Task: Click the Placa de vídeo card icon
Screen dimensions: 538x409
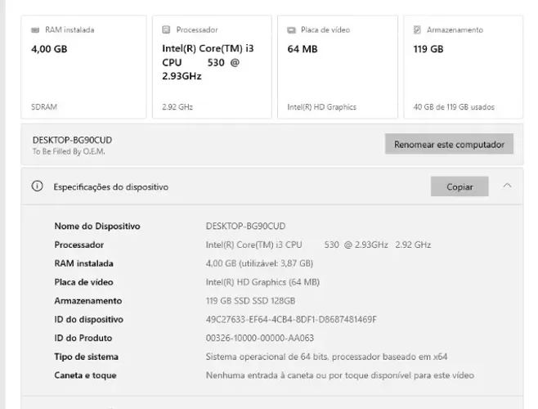Action: click(x=291, y=30)
